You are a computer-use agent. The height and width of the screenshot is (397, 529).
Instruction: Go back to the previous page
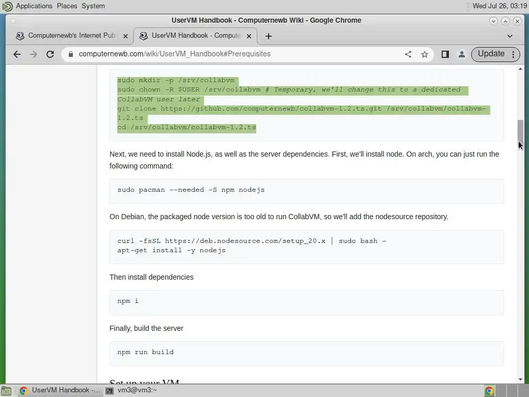point(17,54)
